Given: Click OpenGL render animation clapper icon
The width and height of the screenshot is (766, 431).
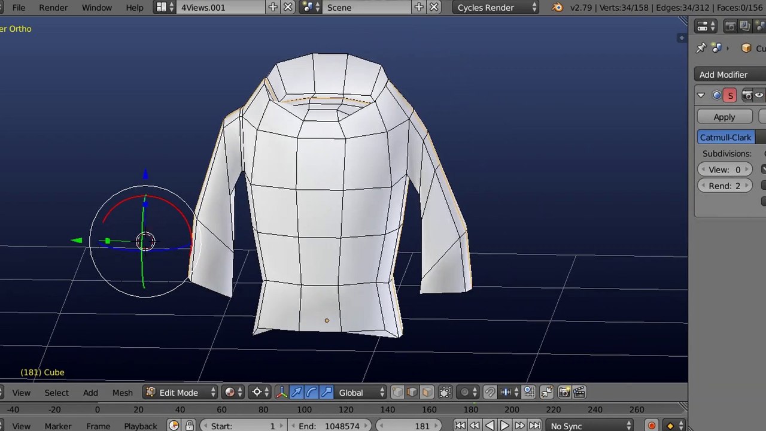Looking at the screenshot, I should click(x=579, y=393).
